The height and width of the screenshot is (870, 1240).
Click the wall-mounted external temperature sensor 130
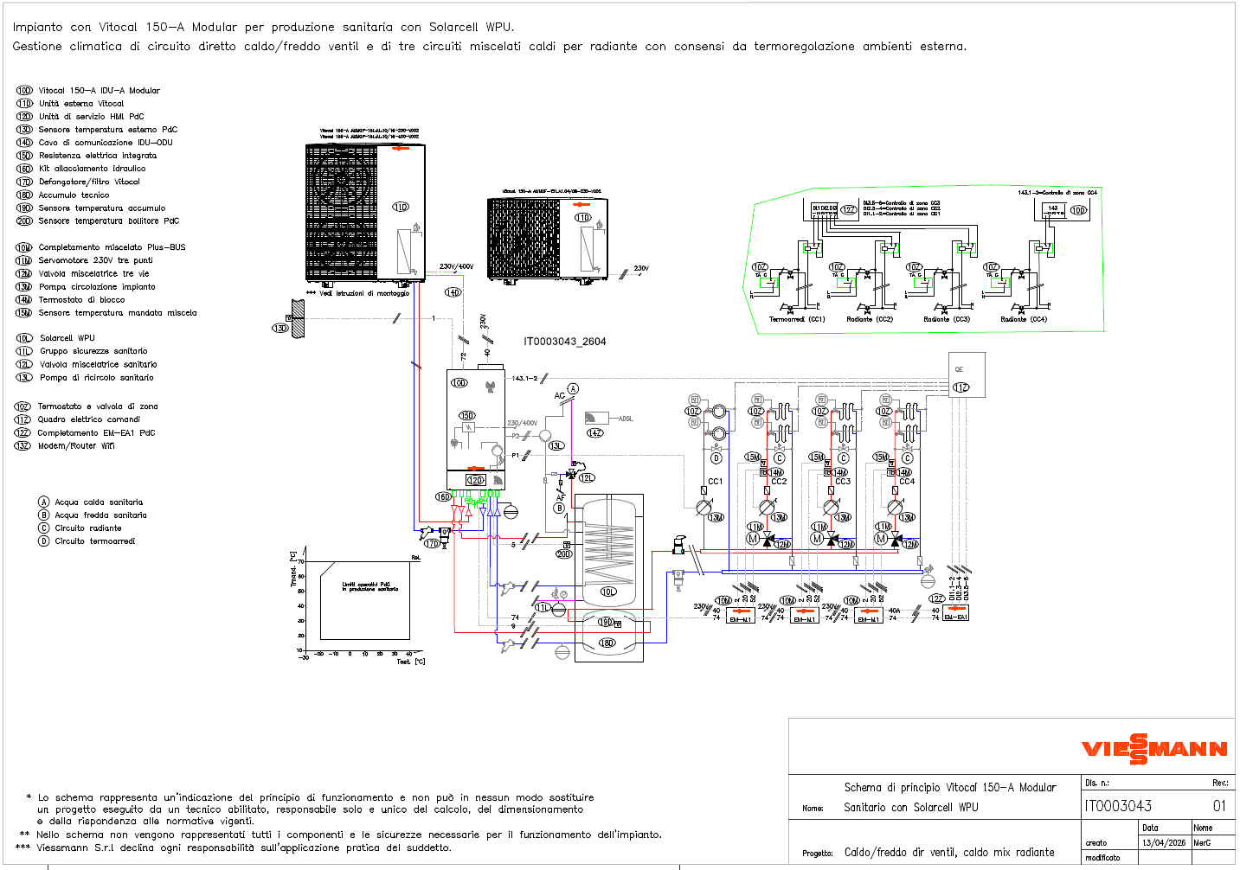[296, 319]
